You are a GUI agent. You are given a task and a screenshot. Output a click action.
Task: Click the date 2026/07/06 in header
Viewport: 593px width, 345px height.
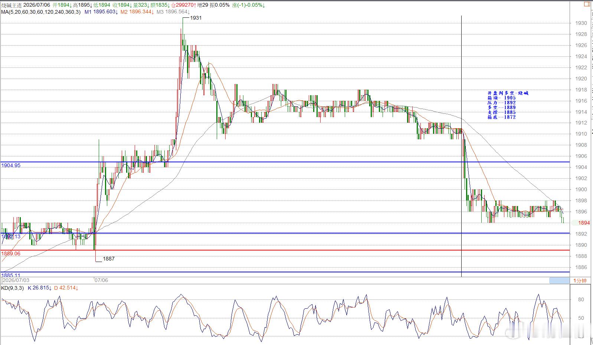pyautogui.click(x=37, y=5)
